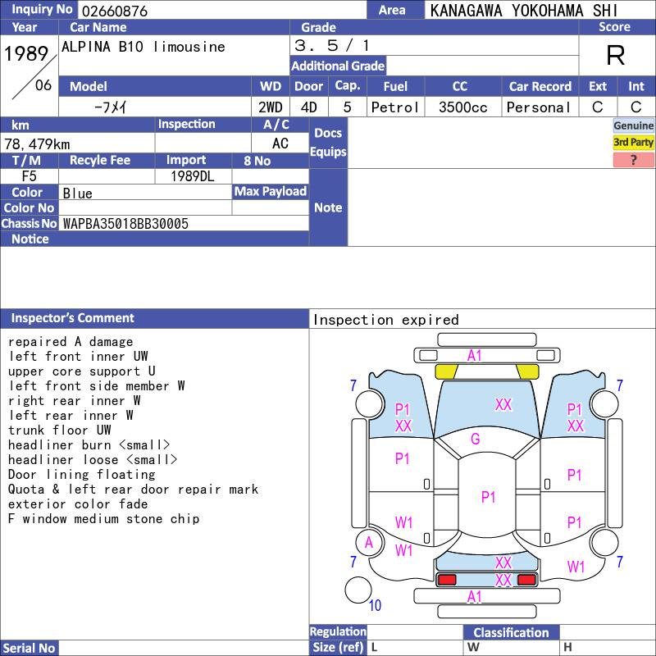
Task: Click the Classification label
Action: tap(511, 632)
